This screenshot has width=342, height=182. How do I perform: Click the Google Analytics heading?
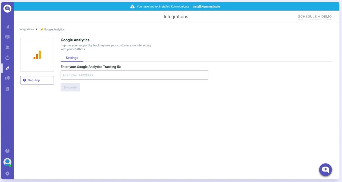(75, 40)
